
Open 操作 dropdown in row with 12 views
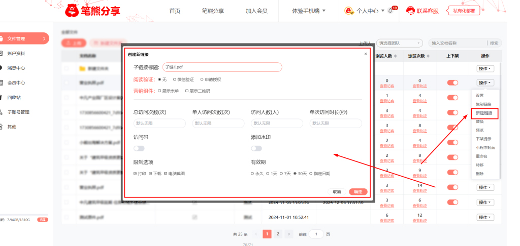point(485,217)
